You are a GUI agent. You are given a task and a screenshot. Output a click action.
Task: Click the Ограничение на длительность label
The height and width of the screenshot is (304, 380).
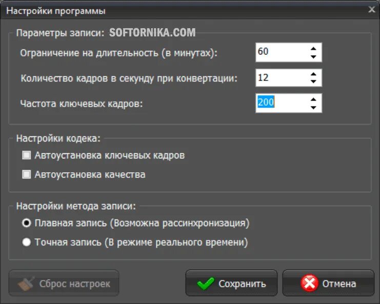119,53
